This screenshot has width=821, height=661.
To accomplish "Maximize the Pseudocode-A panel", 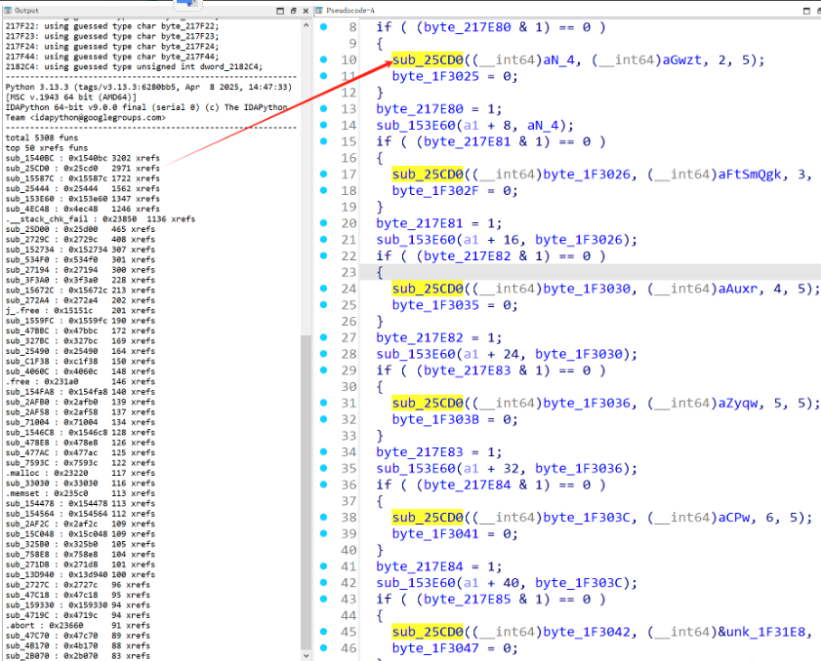I will (806, 11).
